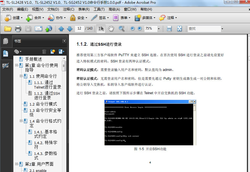Select the text Select tool
The height and width of the screenshot is (172, 250).
pos(101,29)
